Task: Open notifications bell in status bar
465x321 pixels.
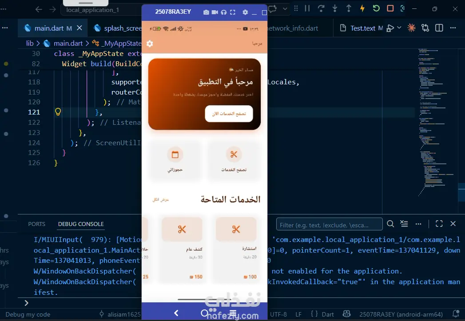Action: pos(456,313)
